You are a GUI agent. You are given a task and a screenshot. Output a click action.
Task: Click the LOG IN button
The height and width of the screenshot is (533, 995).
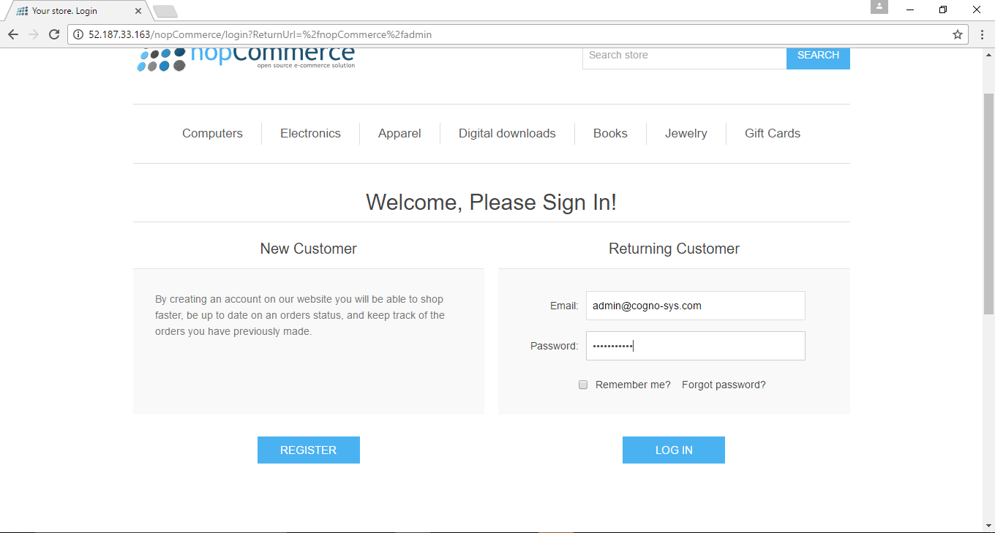click(673, 450)
